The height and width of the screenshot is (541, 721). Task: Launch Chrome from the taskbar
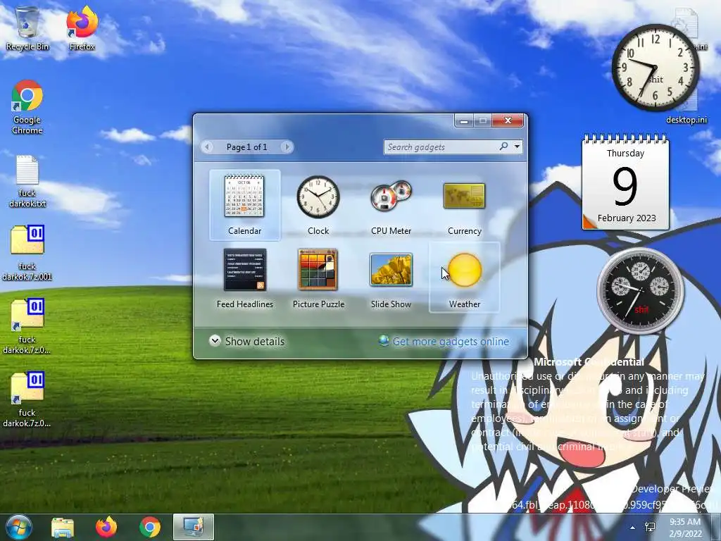150,527
